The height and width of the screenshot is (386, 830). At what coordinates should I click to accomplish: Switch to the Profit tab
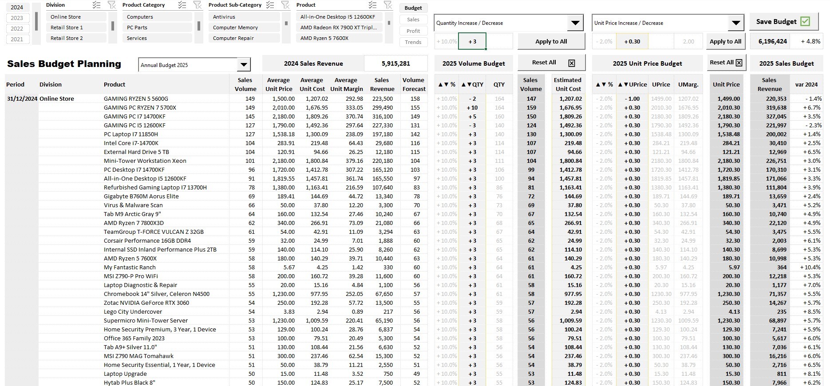click(x=413, y=31)
